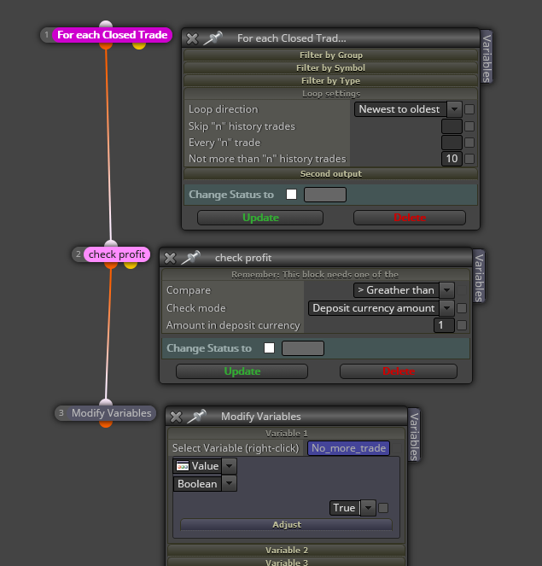Image resolution: width=542 pixels, height=566 pixels.
Task: Click Amount in deposit currency field
Action: 444,325
